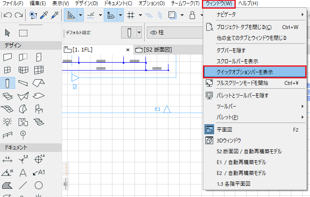The image size is (310, 197).
Task: Click the Redo arrow in the toolbar
Action: 19,15
